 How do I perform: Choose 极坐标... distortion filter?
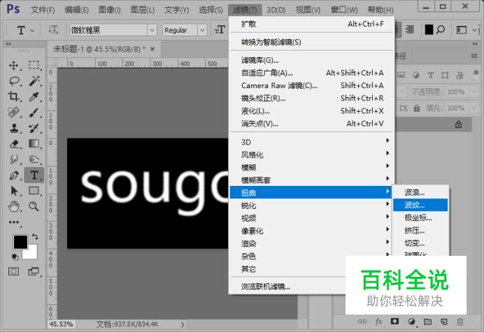420,217
